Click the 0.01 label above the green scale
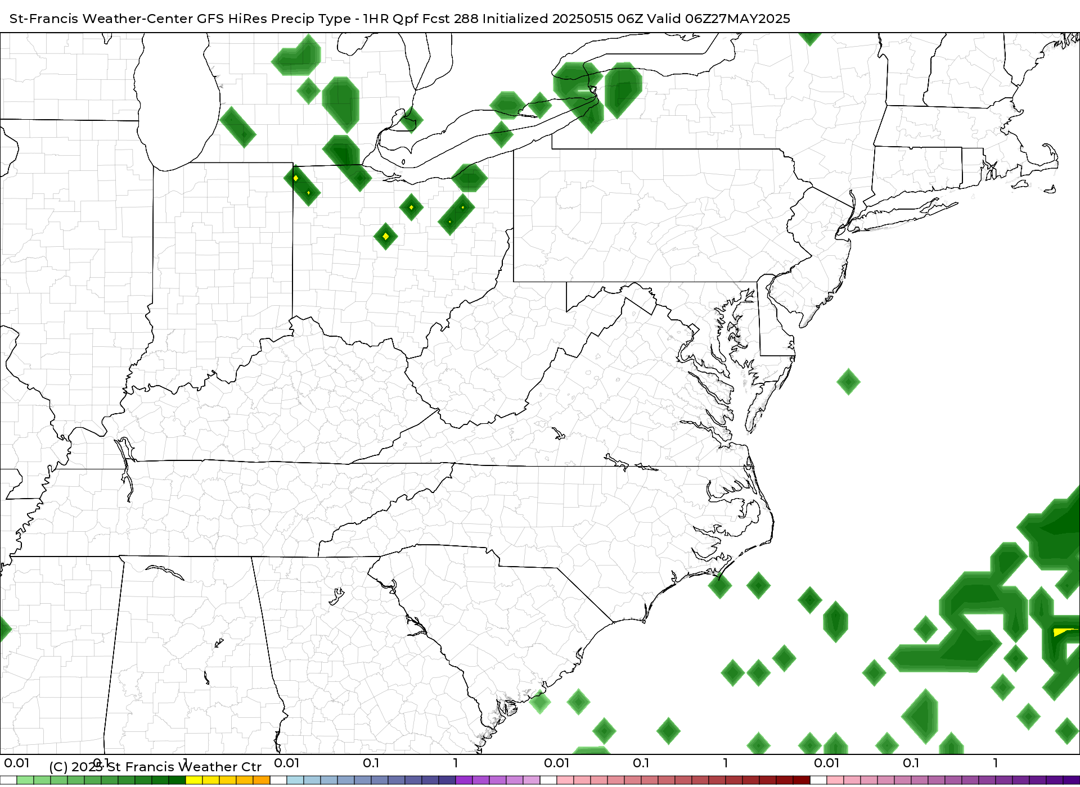 pyautogui.click(x=17, y=763)
